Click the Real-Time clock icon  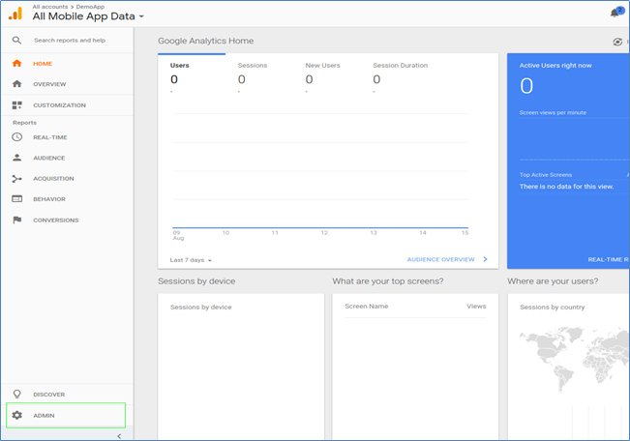click(16, 137)
